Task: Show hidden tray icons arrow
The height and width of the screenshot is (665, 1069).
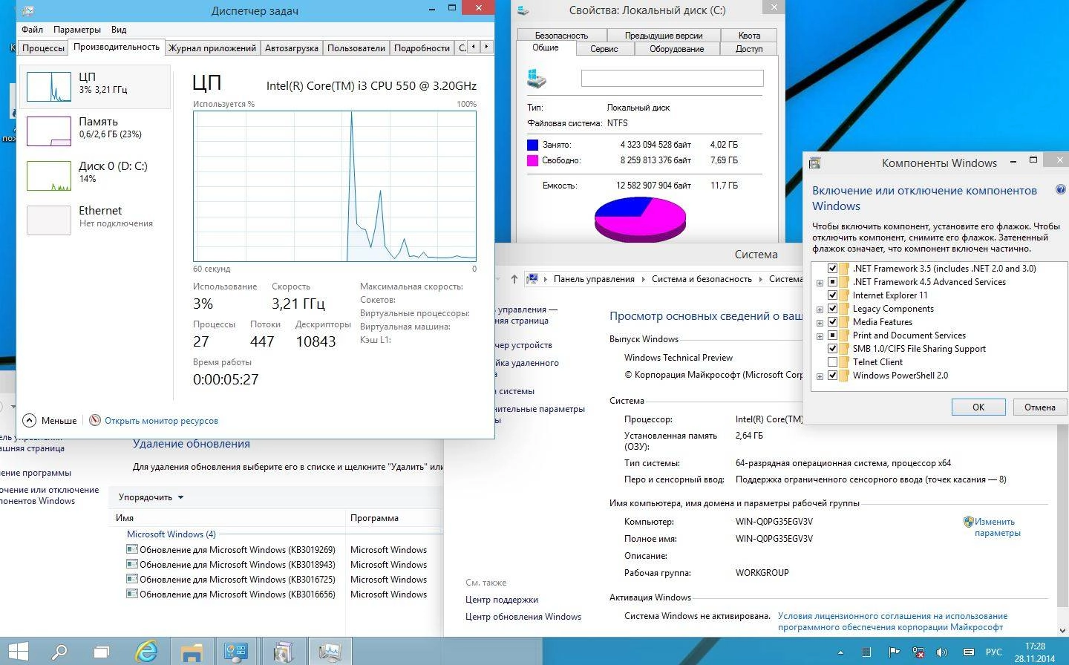Action: click(840, 653)
